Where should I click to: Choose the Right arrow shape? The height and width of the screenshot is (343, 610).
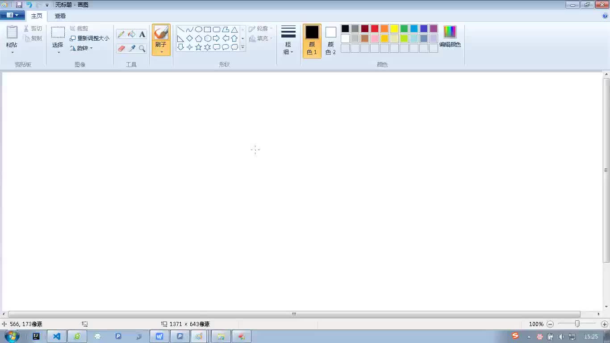[217, 38]
